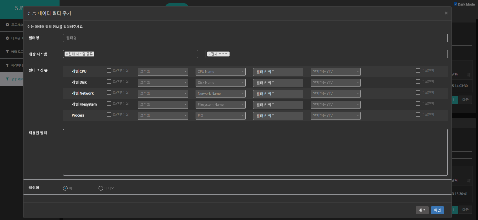478x220 pixels.
Task: Check 수집안함 for Process
Action: tap(418, 114)
